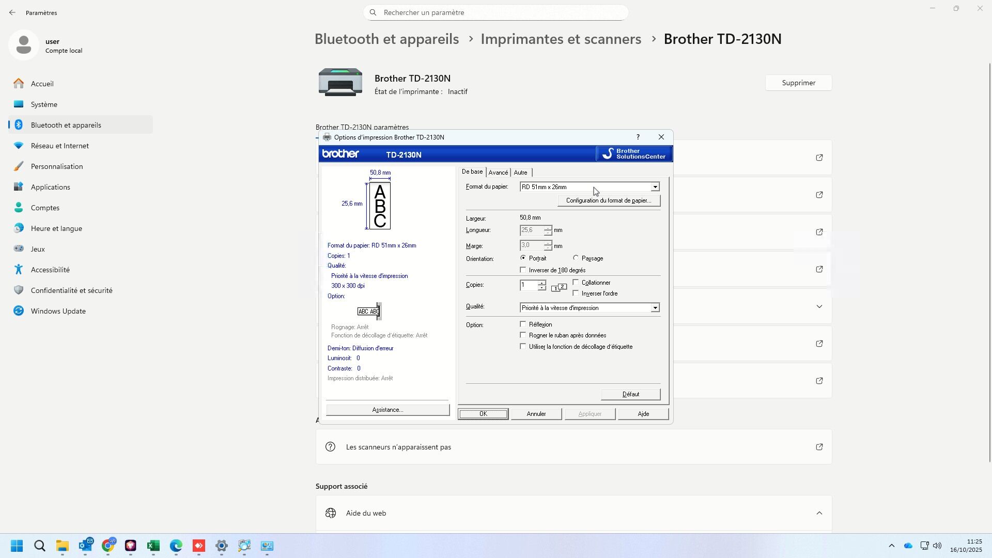Open Windows Update in sidebar
This screenshot has height=558, width=992.
pos(58,311)
